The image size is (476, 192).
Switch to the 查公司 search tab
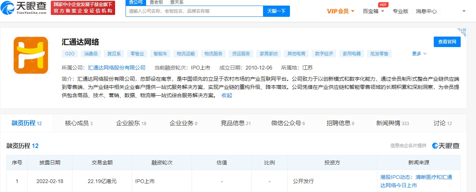136,2
